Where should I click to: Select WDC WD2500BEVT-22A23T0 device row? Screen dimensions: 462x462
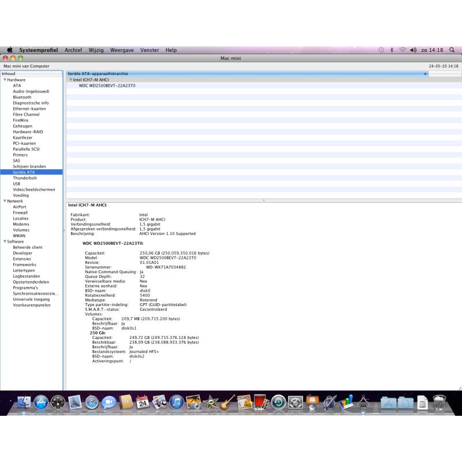tap(264, 85)
